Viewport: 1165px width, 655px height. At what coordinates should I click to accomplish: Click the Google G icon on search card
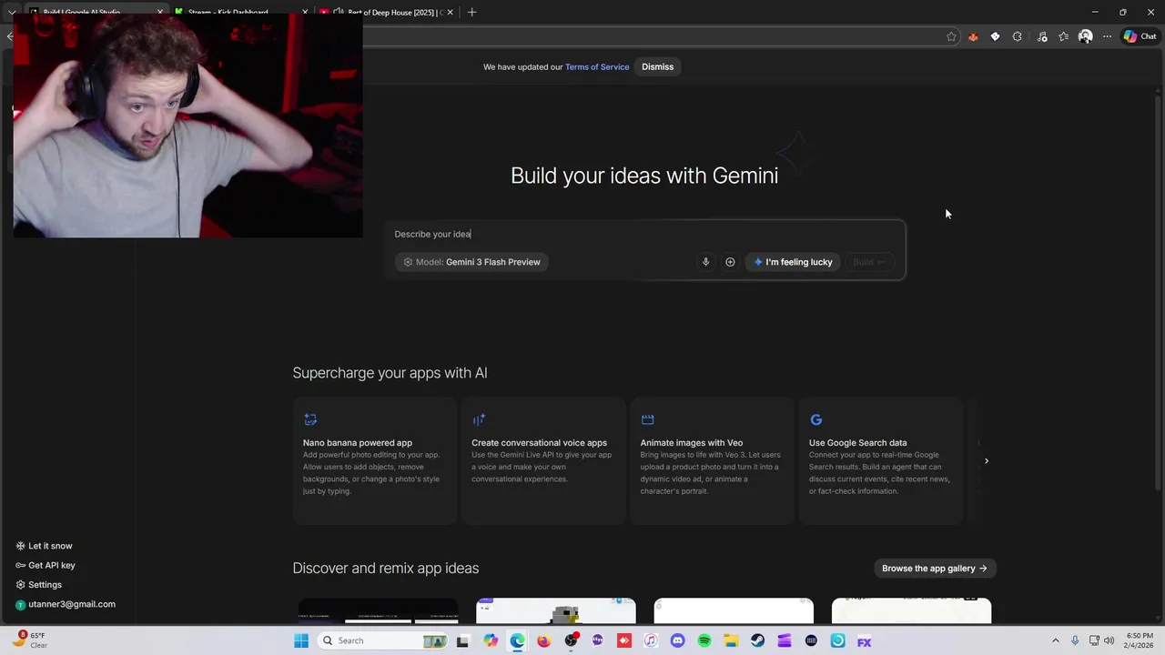tap(815, 419)
